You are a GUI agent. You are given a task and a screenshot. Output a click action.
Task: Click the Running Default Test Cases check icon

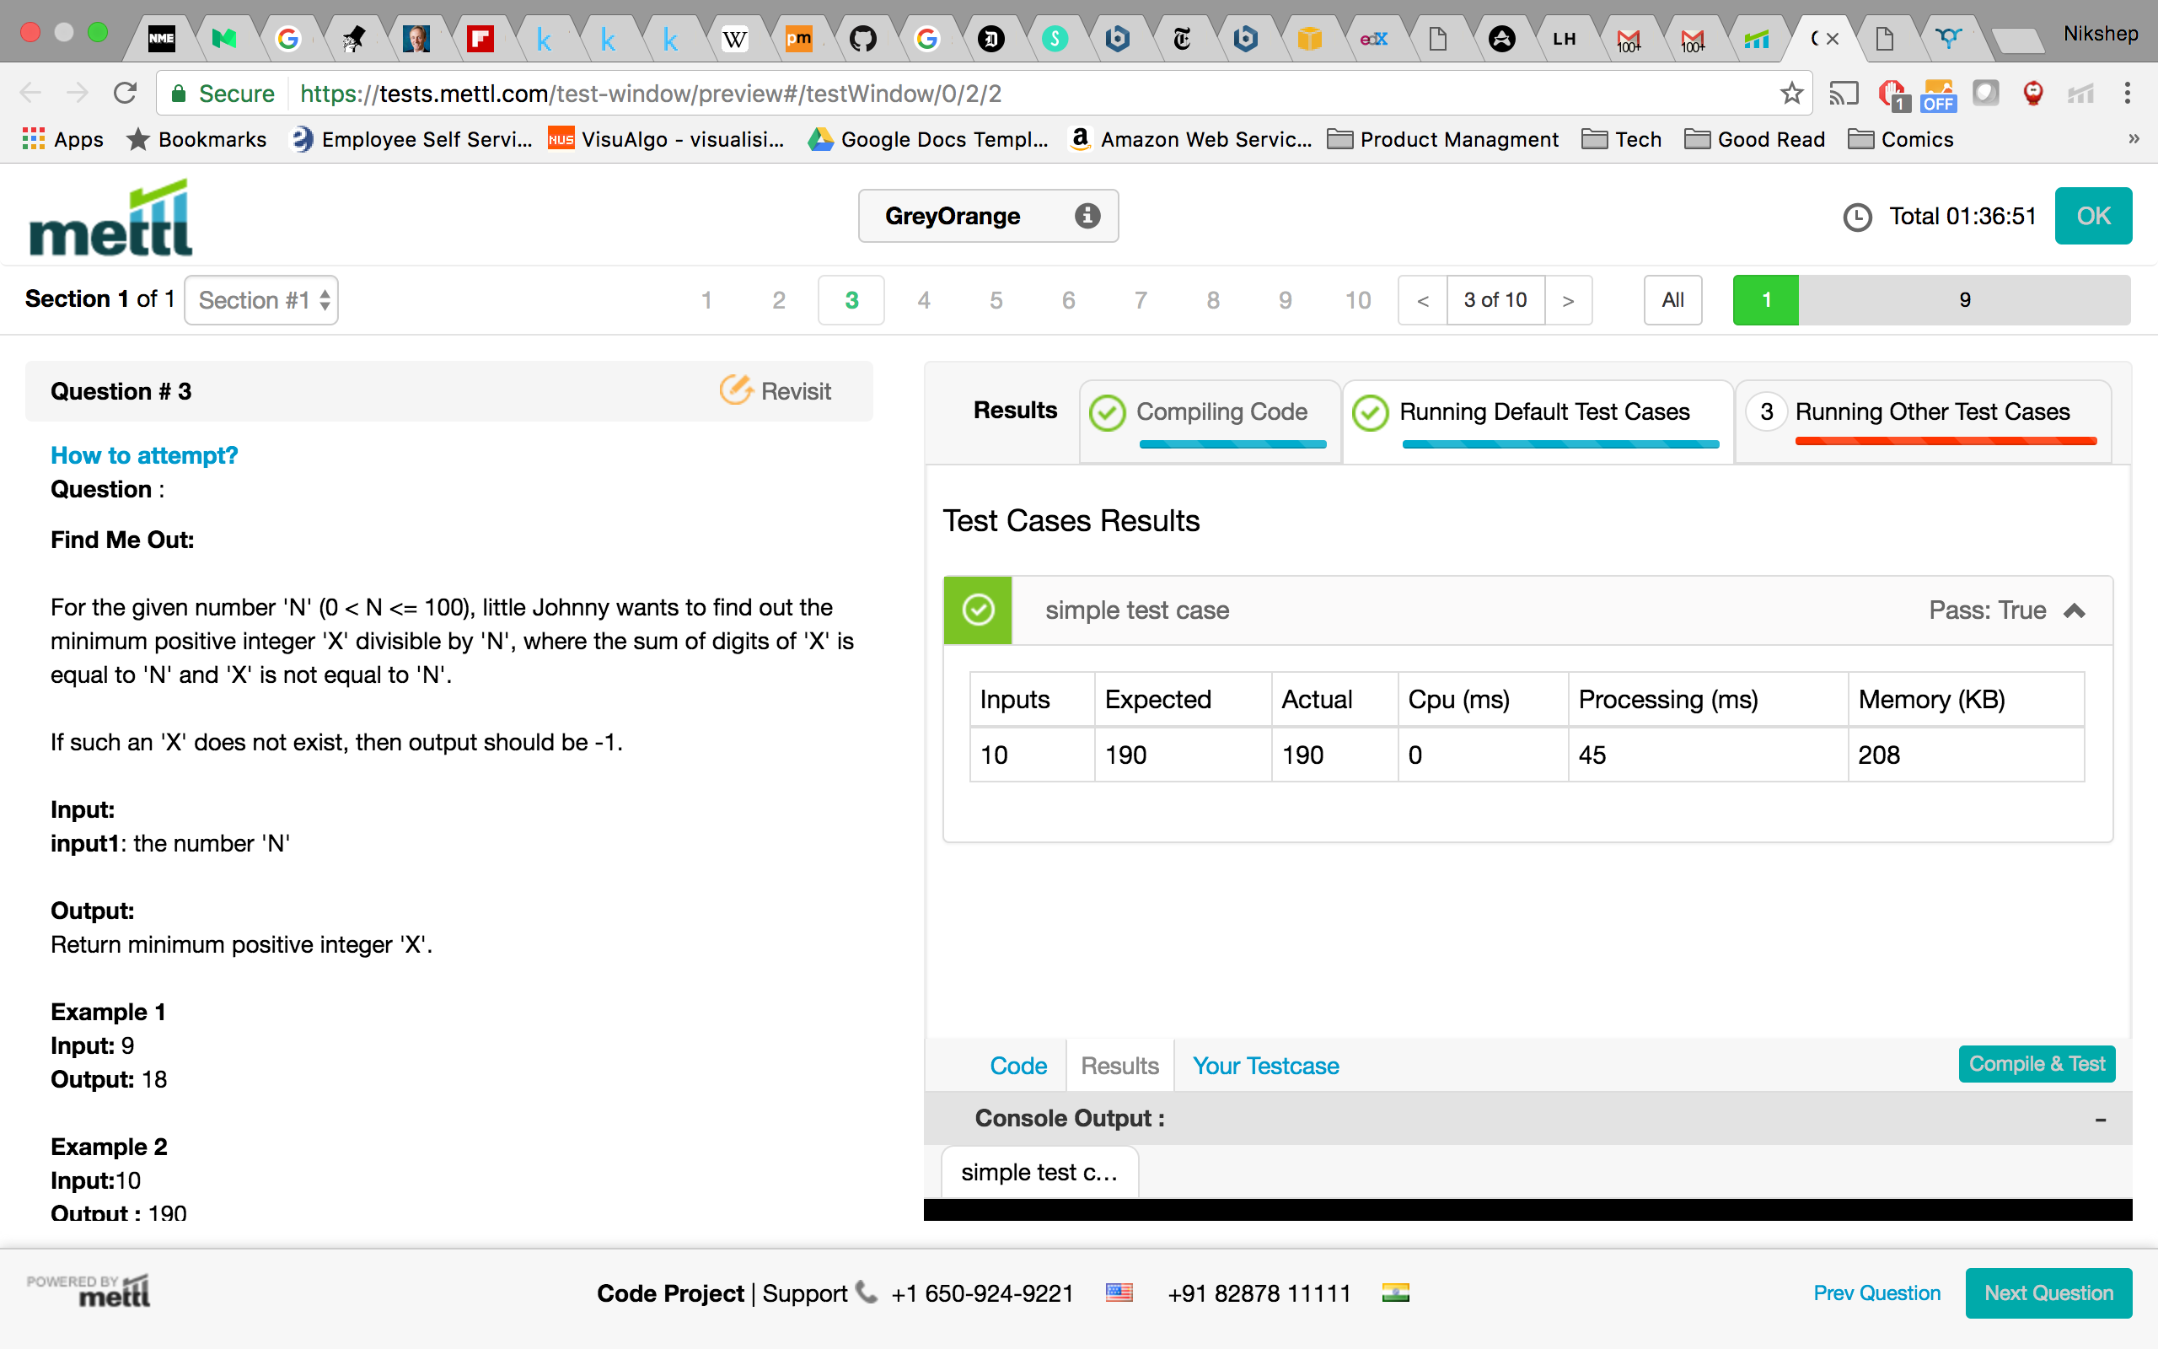[x=1371, y=412]
